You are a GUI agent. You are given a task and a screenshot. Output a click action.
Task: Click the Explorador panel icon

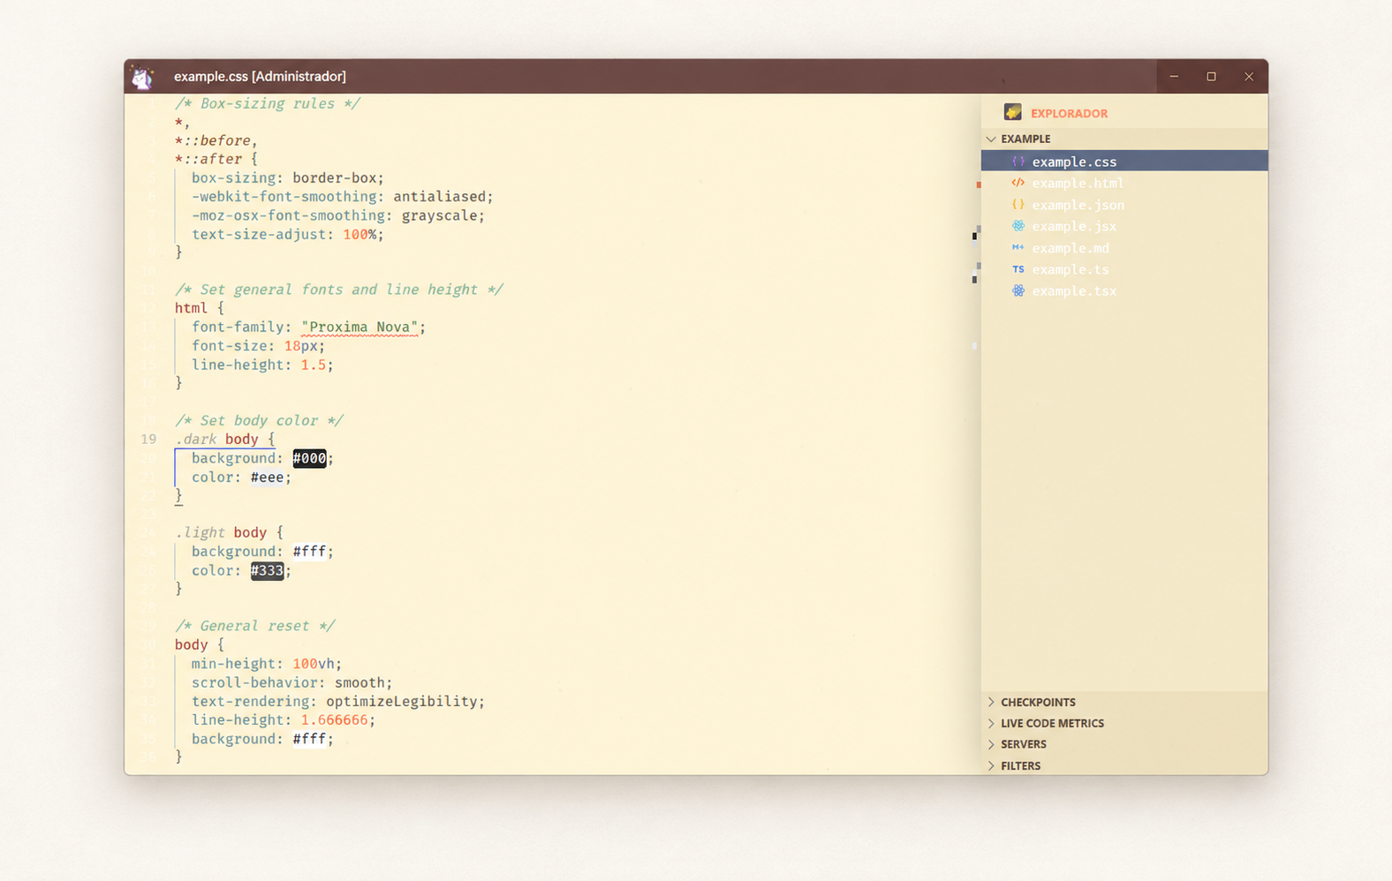click(1012, 112)
